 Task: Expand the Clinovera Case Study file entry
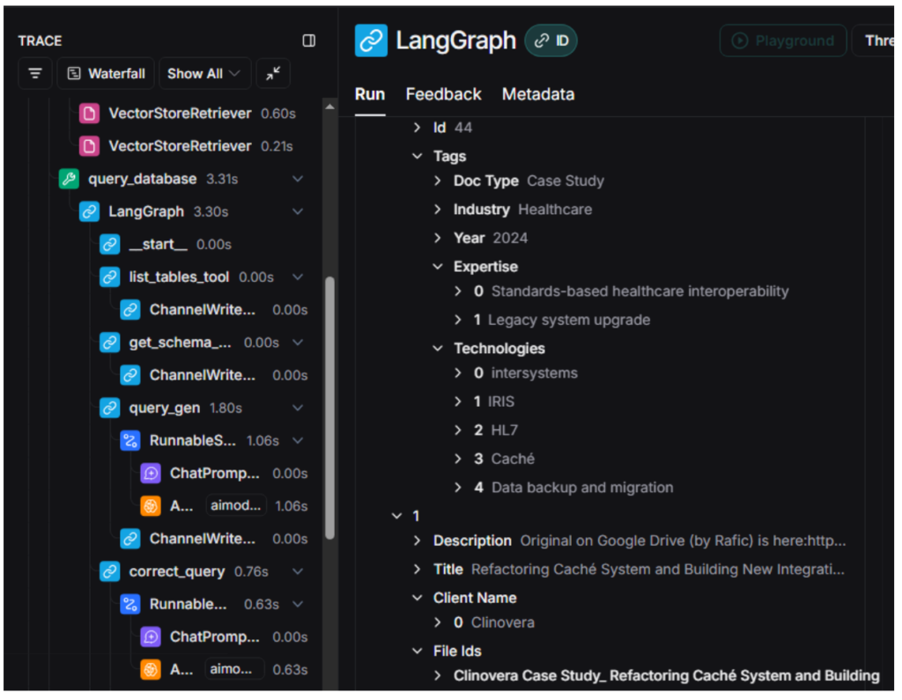click(x=438, y=676)
